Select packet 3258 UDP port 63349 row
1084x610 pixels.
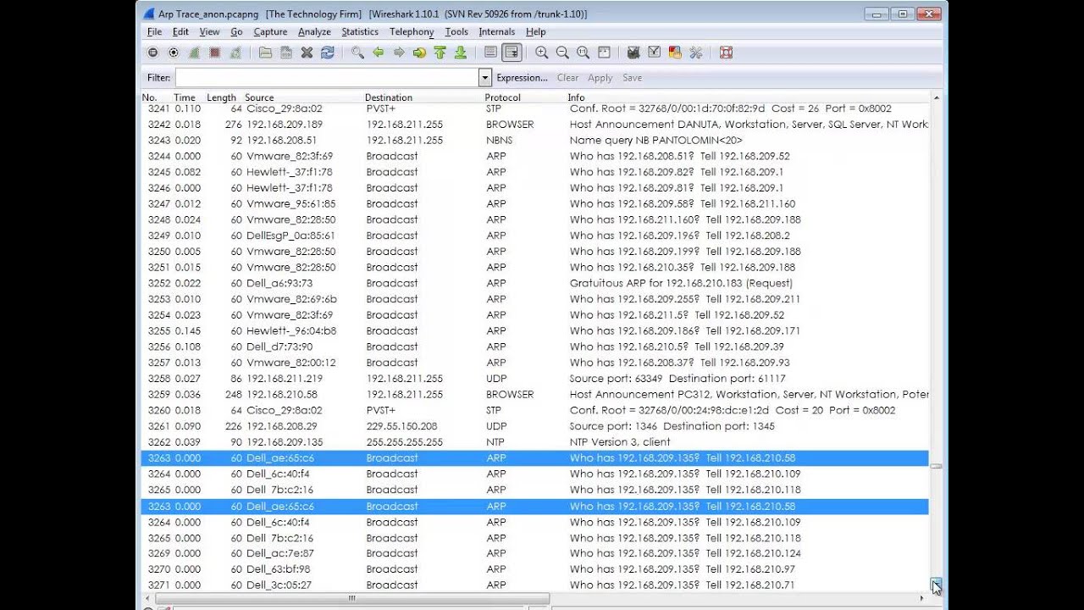point(535,379)
